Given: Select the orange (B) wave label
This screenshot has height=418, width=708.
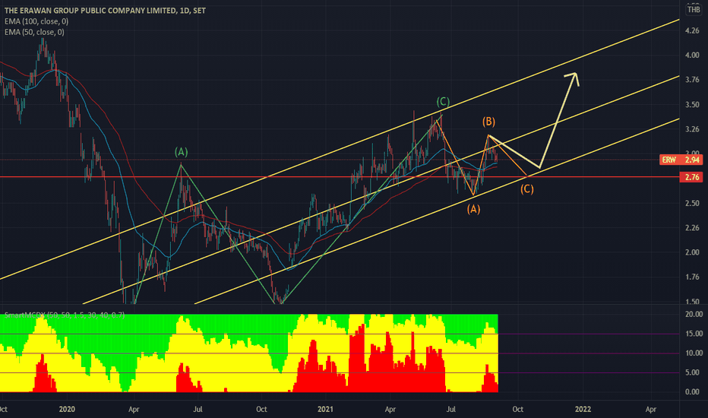Looking at the screenshot, I should 488,122.
